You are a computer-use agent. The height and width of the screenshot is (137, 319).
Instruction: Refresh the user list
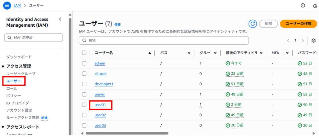[x=253, y=24]
